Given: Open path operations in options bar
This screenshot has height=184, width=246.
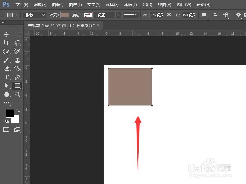Looking at the screenshot, I should [204, 15].
